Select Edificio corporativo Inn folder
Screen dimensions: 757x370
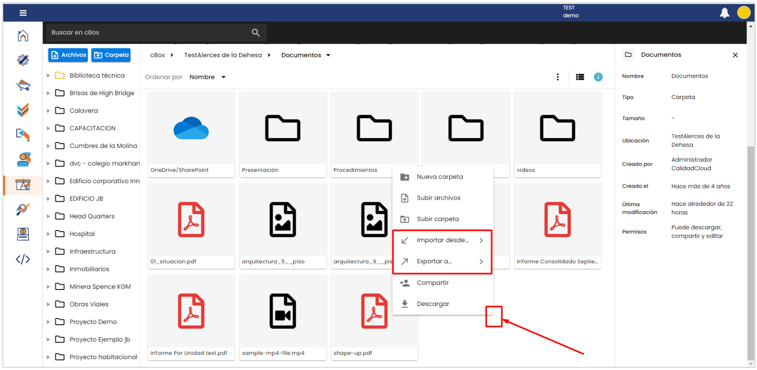[x=97, y=181]
